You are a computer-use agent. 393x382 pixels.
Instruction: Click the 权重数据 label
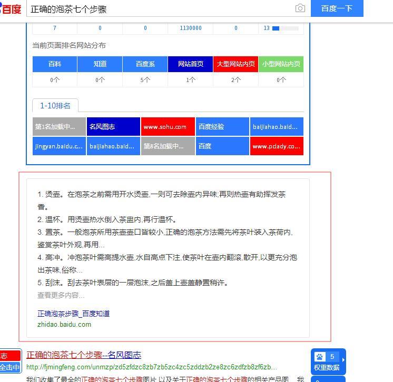(326, 367)
